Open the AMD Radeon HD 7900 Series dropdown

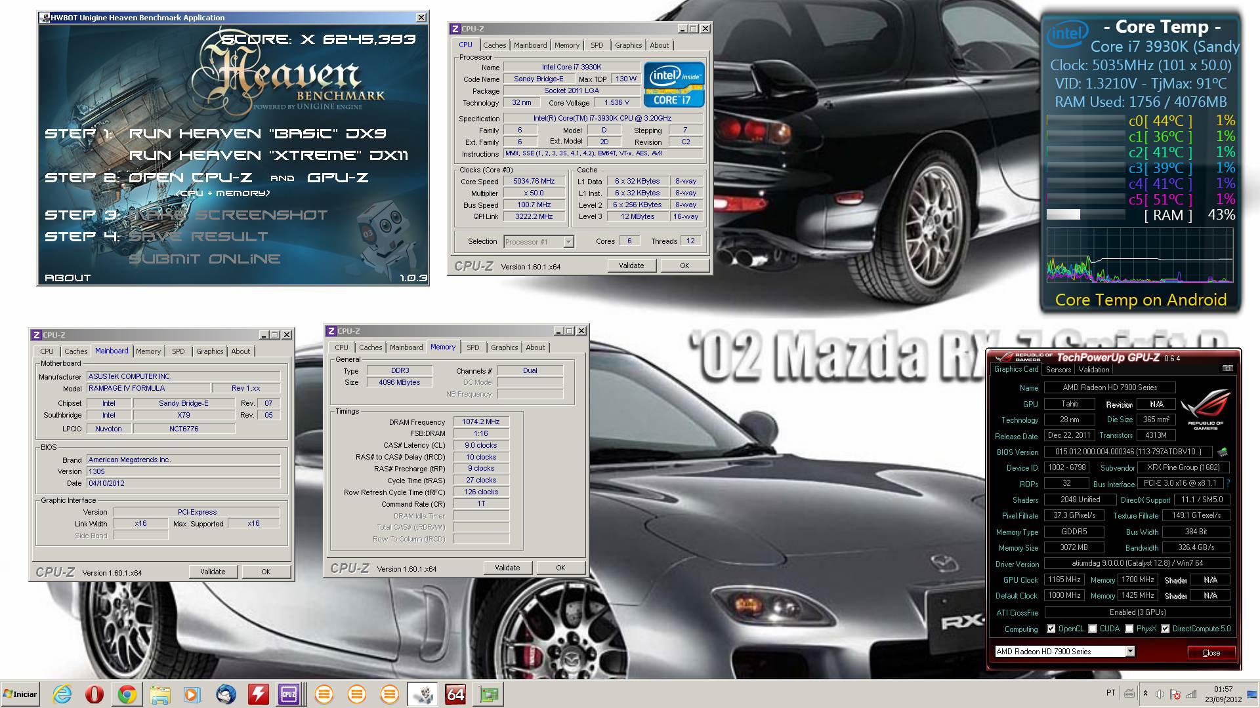pos(1064,651)
